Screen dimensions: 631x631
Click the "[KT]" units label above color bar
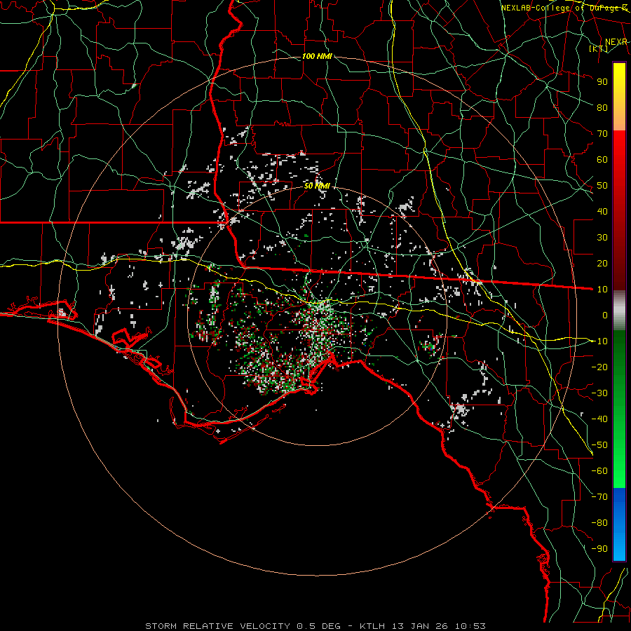[598, 48]
